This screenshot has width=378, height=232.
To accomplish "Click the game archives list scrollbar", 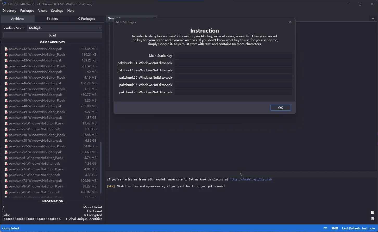I will [x=101, y=167].
